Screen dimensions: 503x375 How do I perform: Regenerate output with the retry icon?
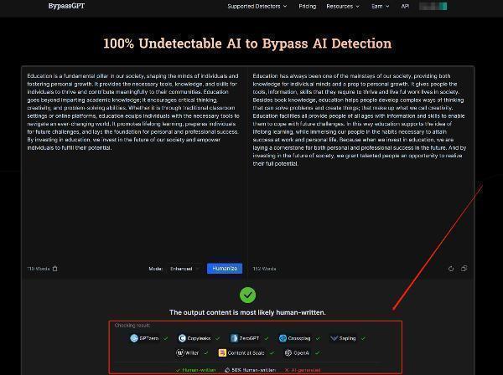click(451, 269)
